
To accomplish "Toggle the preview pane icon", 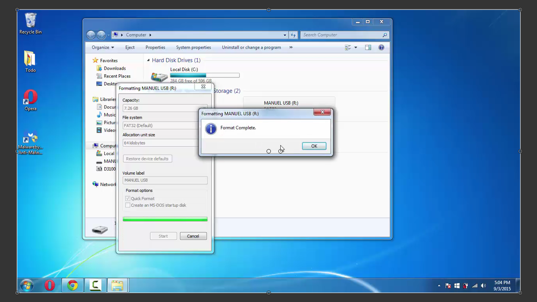I will coord(368,47).
